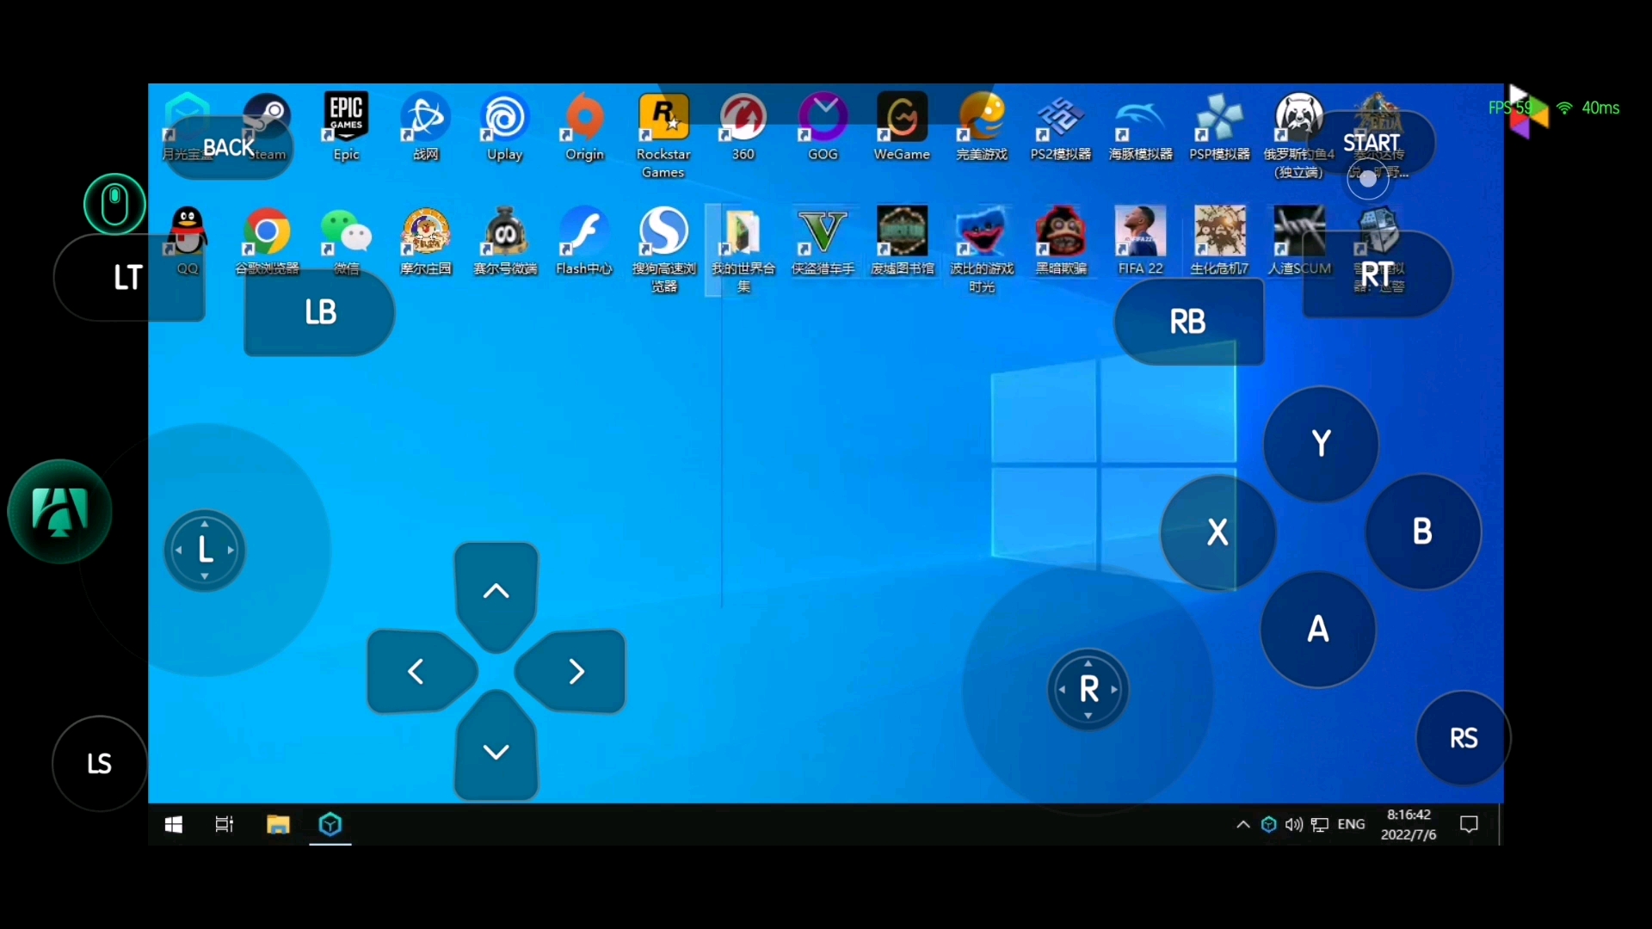The height and width of the screenshot is (929, 1652).
Task: Open the PSP模拟器 emulator shortcut
Action: pyautogui.click(x=1220, y=126)
